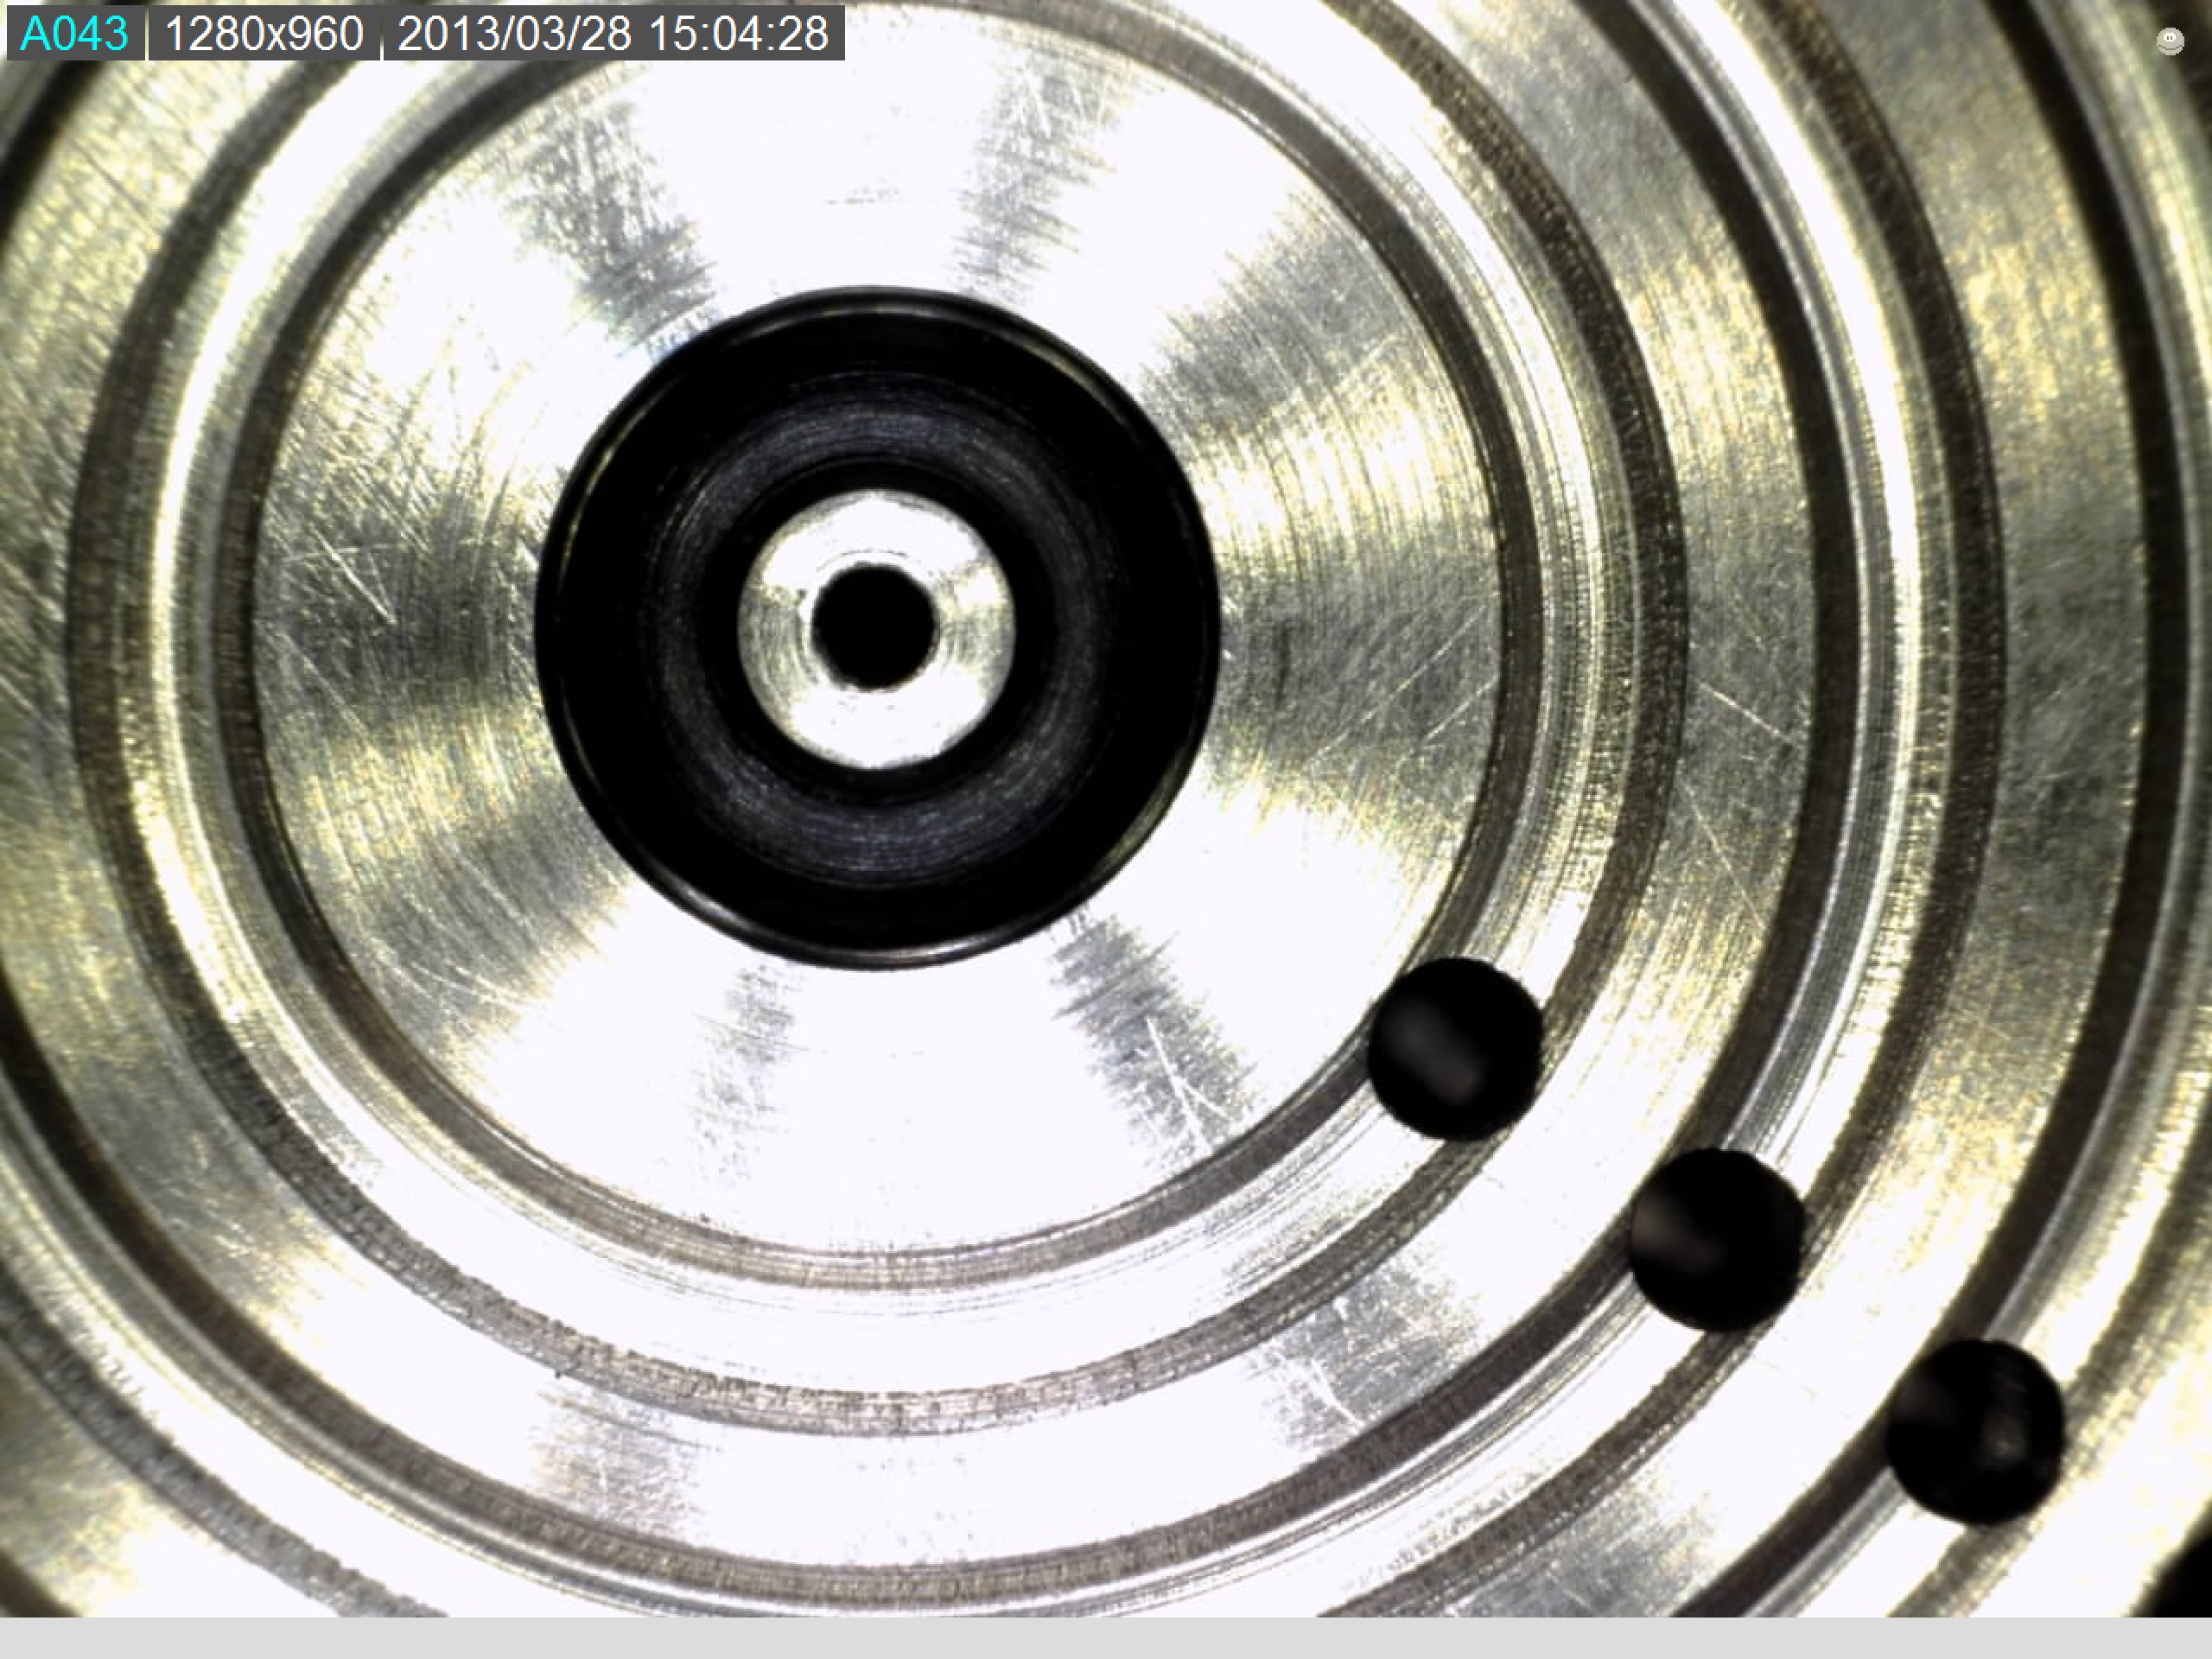Click the 2013/03/28 15:04:28 timestamp overlay
Screen dimensions: 2212x1659
point(613,34)
